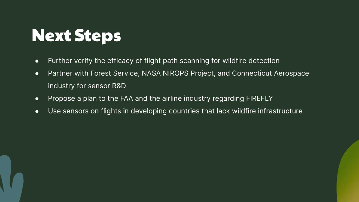The image size is (359, 202).
Task: Click the bullet dot before "Partner with"
Action: pyautogui.click(x=37, y=73)
